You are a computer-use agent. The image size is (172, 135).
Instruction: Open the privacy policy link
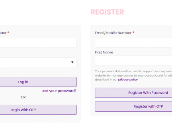click(128, 80)
